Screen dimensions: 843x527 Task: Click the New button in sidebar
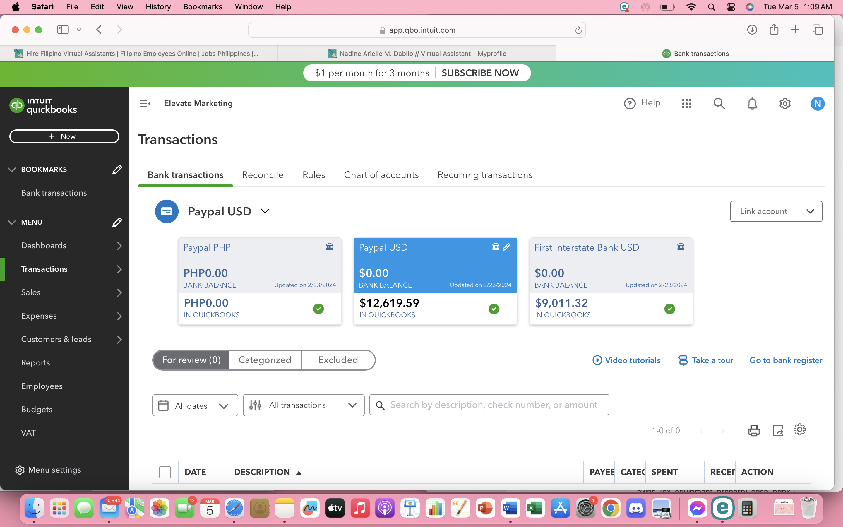[x=64, y=136]
